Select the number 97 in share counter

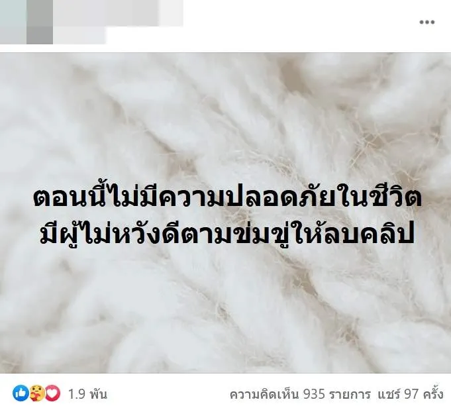tap(411, 394)
